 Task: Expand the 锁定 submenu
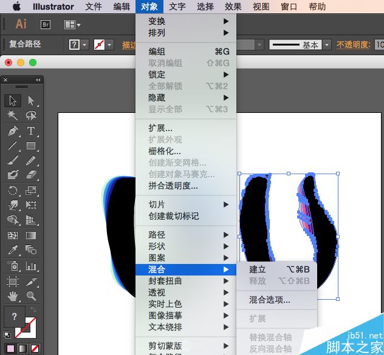point(186,75)
